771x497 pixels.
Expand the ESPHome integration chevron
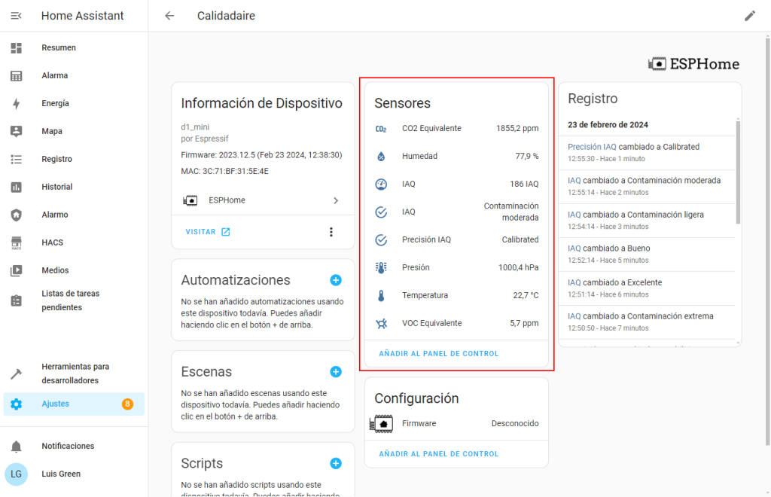click(x=336, y=200)
